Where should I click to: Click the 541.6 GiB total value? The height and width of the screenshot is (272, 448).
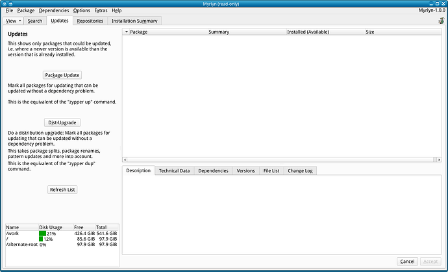pos(107,233)
